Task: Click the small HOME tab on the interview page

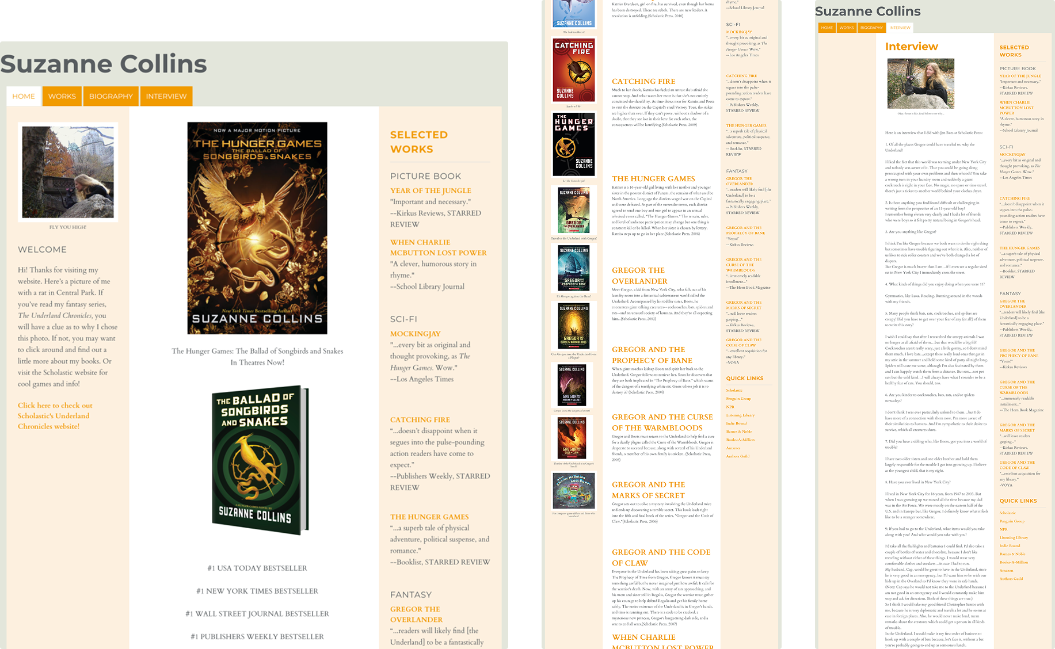Action: [827, 28]
